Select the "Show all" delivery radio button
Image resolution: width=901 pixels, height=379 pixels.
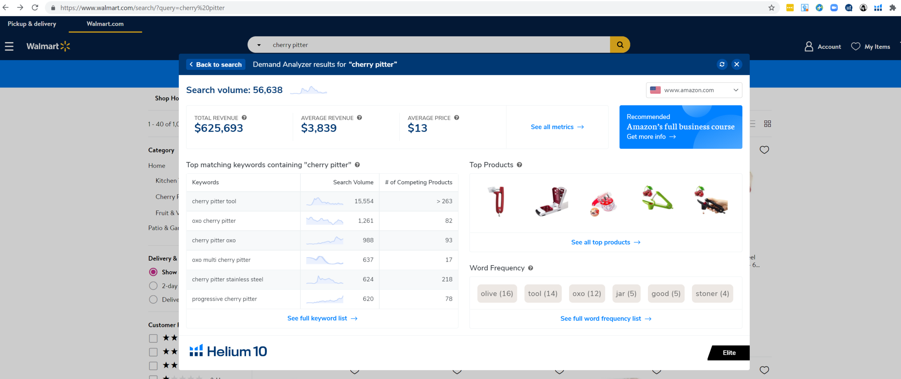[x=153, y=272]
